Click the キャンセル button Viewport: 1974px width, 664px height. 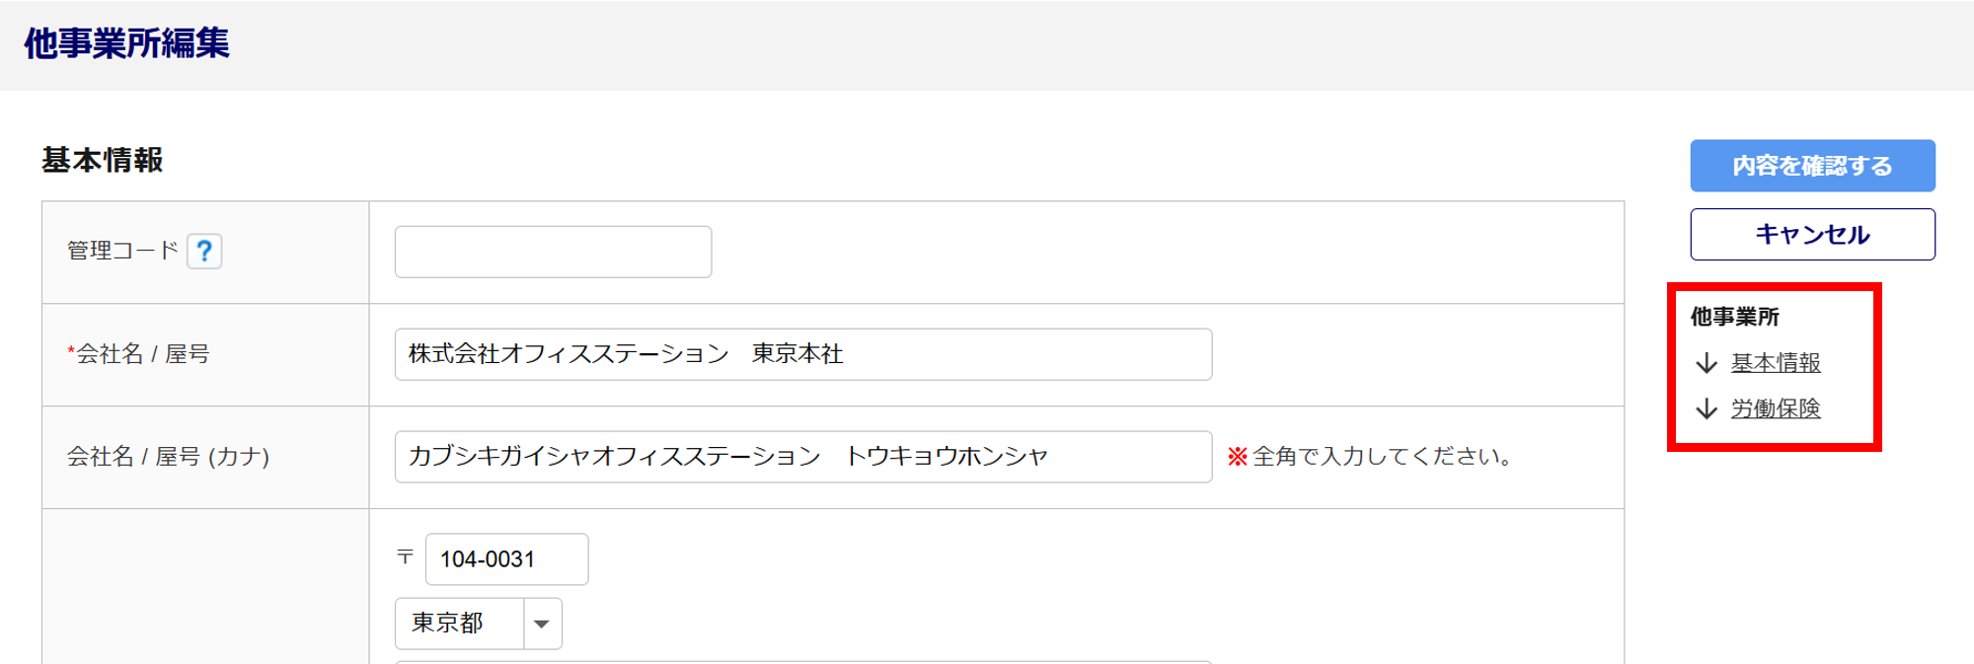[1812, 235]
